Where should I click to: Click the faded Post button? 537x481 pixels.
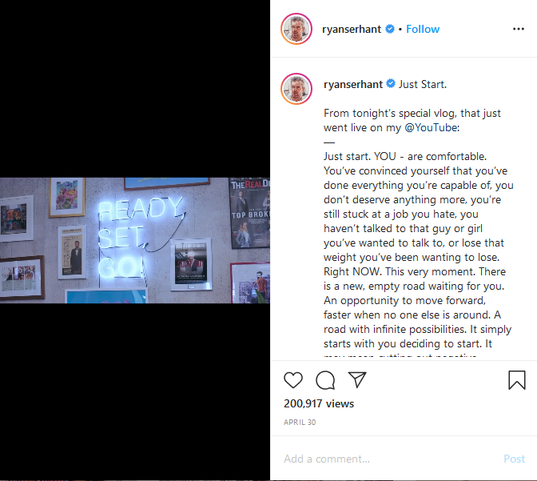514,459
